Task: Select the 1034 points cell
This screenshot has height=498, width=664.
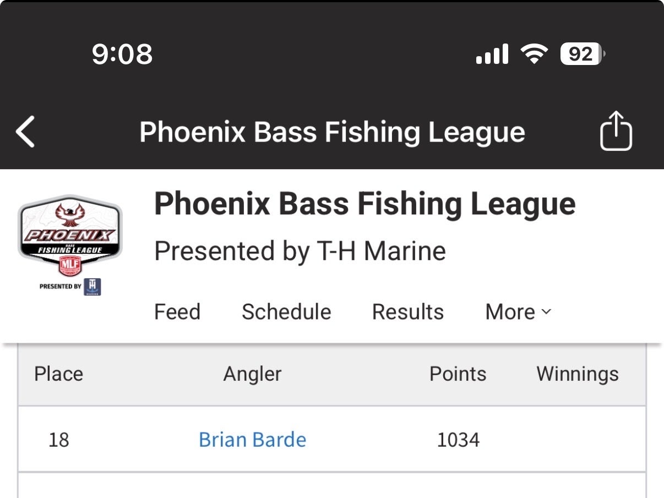Action: (458, 440)
